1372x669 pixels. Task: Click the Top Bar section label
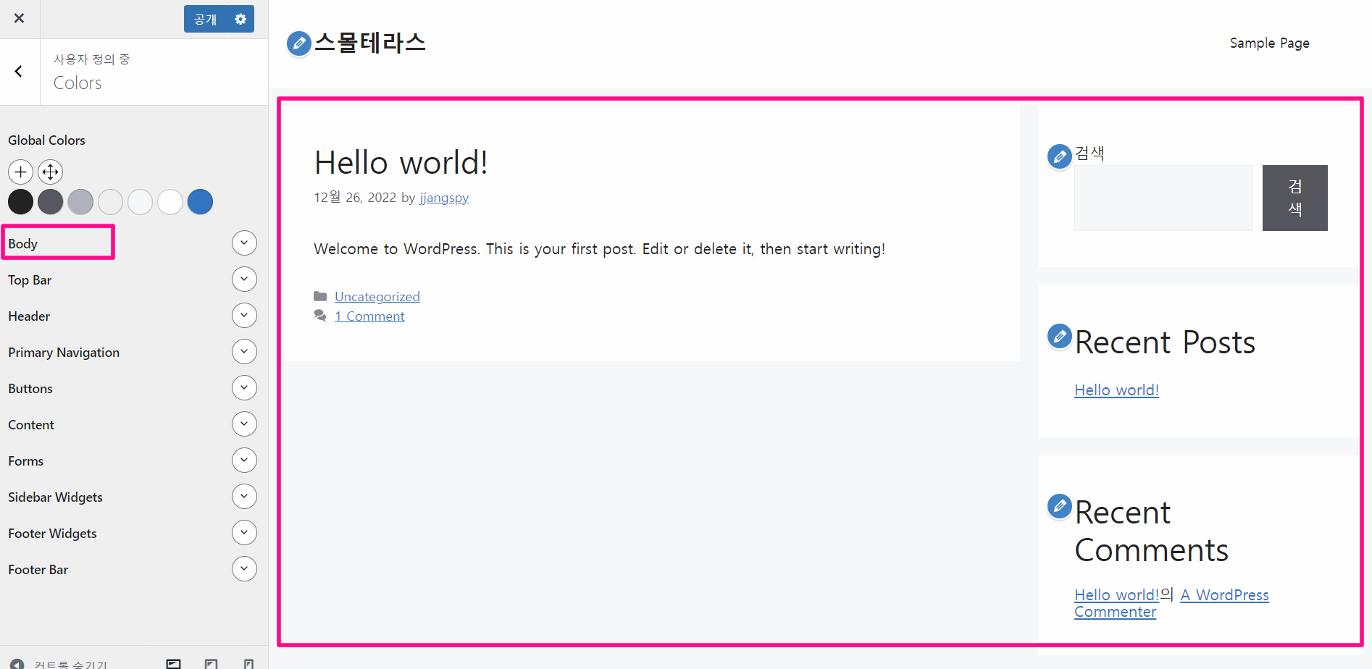click(x=30, y=280)
